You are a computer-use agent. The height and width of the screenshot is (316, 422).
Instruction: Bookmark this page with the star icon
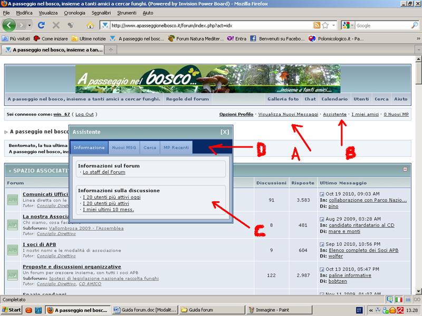pyautogui.click(x=325, y=25)
